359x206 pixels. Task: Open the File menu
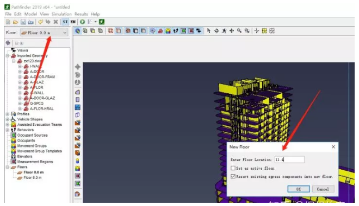(x=8, y=14)
